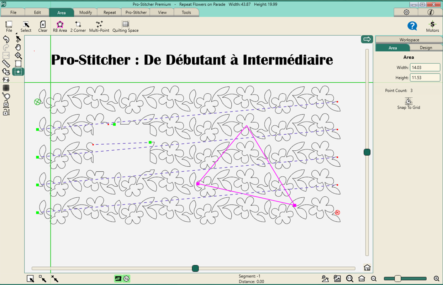Edit the area Width field
This screenshot has height=285, width=443.
[425, 67]
